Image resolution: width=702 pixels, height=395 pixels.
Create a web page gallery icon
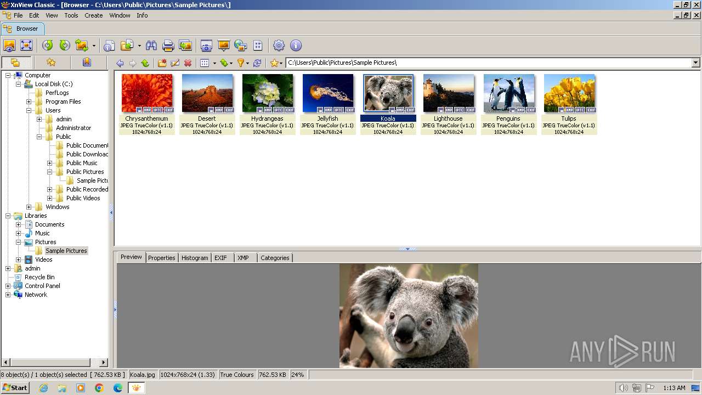click(x=240, y=46)
